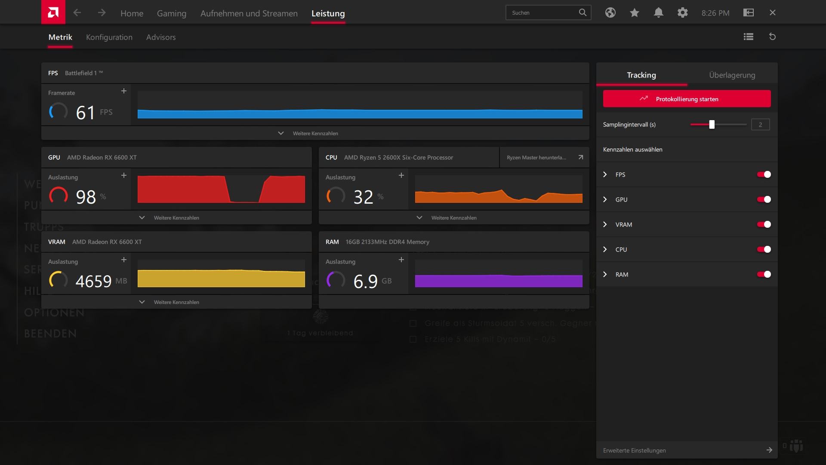Select the Tracking tab

[x=641, y=74]
